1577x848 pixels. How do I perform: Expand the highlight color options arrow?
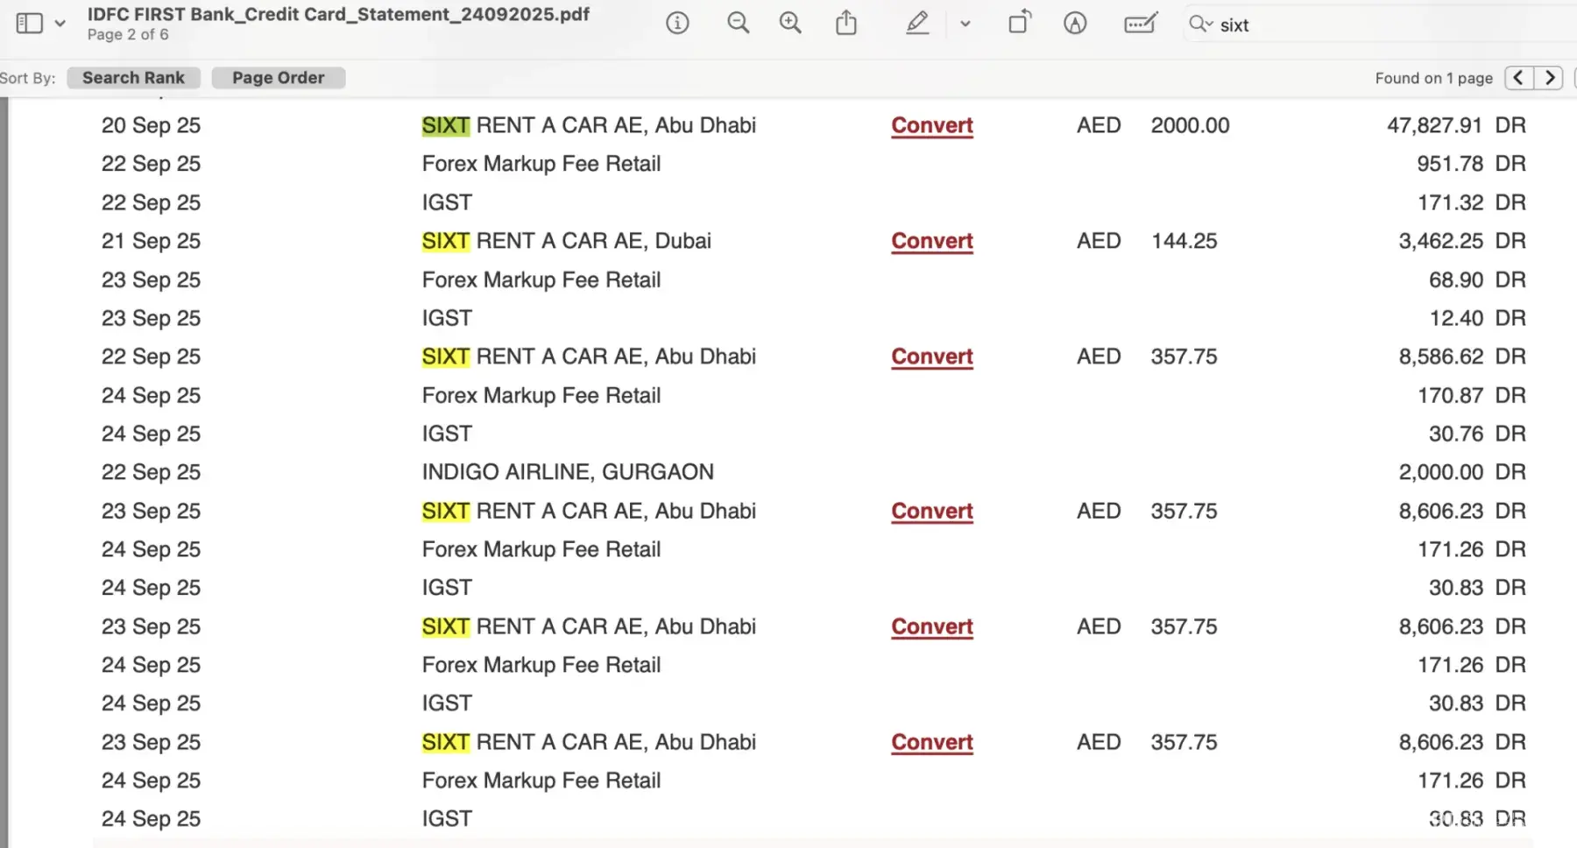tap(965, 24)
